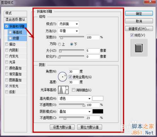Enable the 消除锯齿 checkbox
Viewport: 157px width, 137px height.
tap(73, 90)
